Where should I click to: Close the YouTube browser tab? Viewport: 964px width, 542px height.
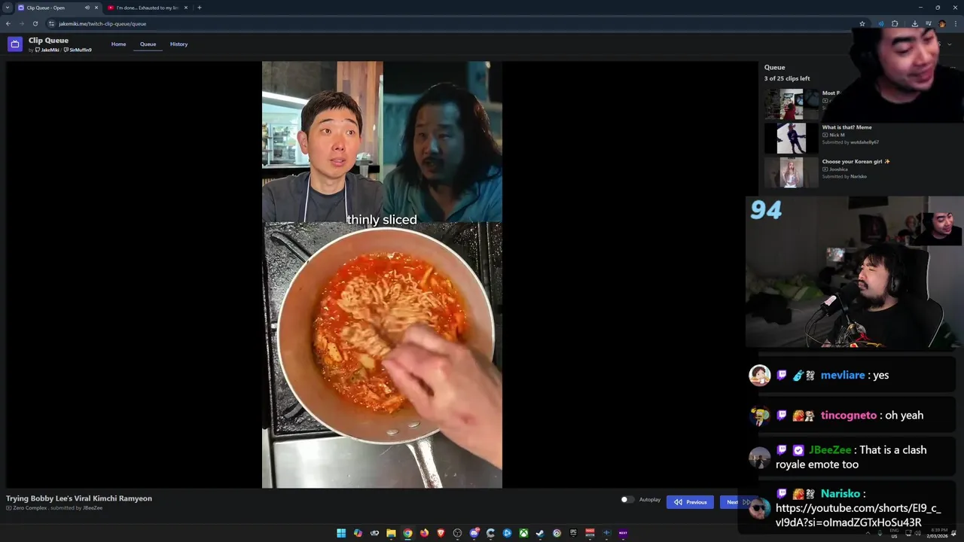tap(185, 8)
